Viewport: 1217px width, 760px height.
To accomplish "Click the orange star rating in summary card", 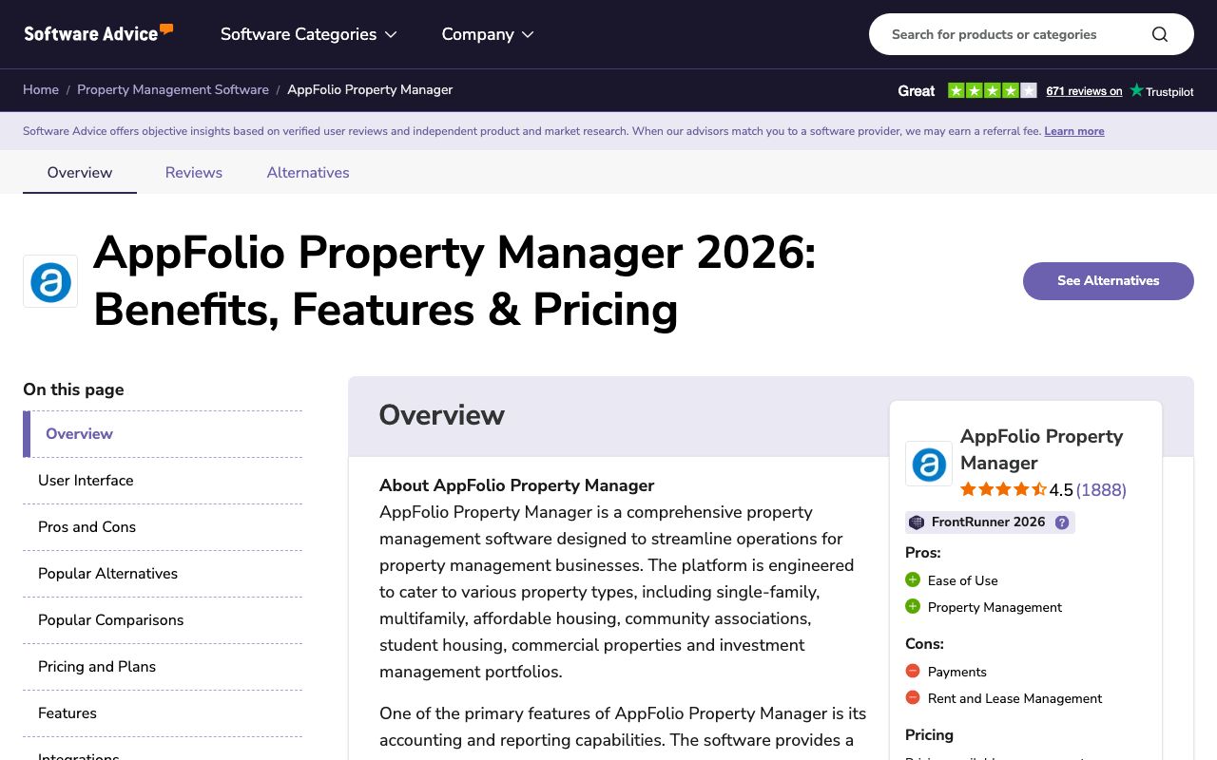I will pyautogui.click(x=1003, y=489).
